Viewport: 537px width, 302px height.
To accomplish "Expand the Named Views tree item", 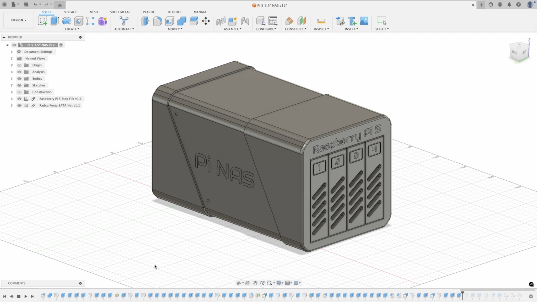I will 12,58.
